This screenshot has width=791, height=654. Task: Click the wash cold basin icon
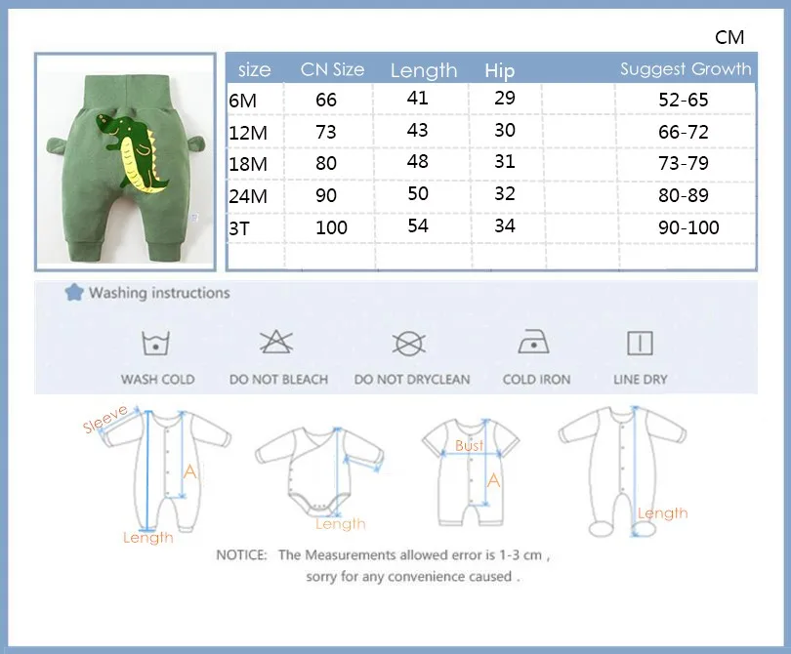click(x=155, y=344)
